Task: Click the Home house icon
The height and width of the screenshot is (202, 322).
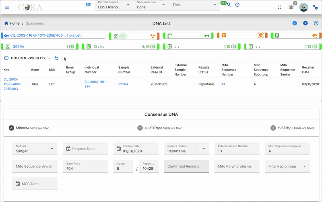Action: point(6,23)
